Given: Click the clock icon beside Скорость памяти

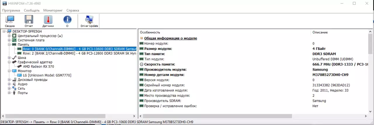Looking at the screenshot, I should click(142, 64).
